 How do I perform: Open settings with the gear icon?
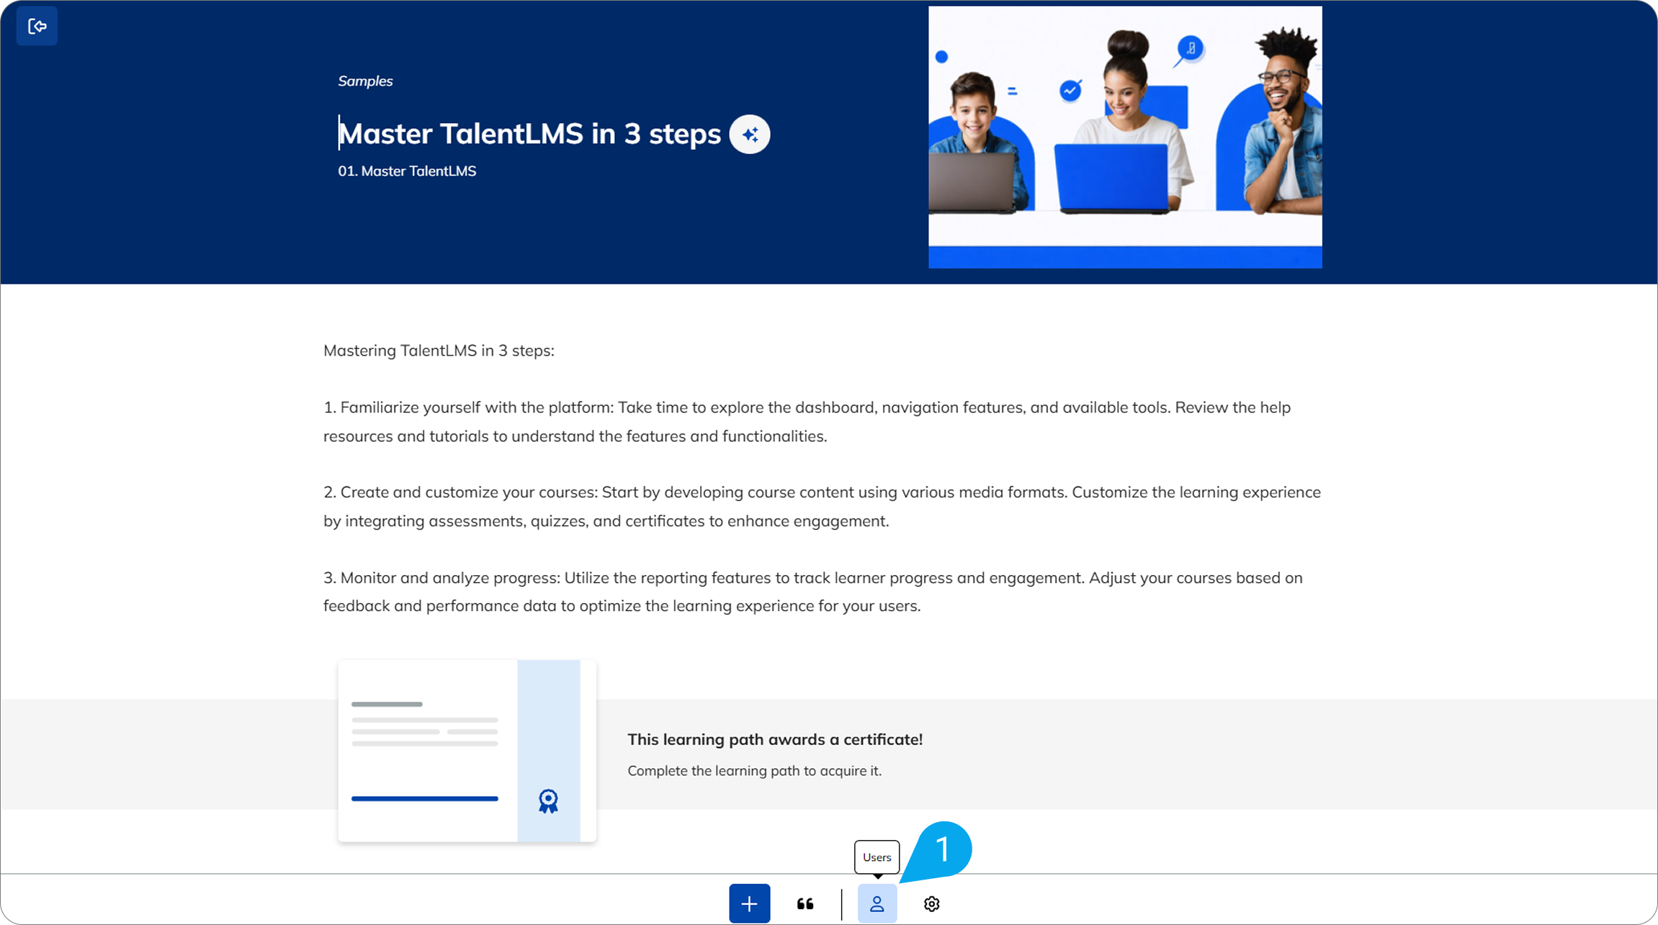click(931, 903)
